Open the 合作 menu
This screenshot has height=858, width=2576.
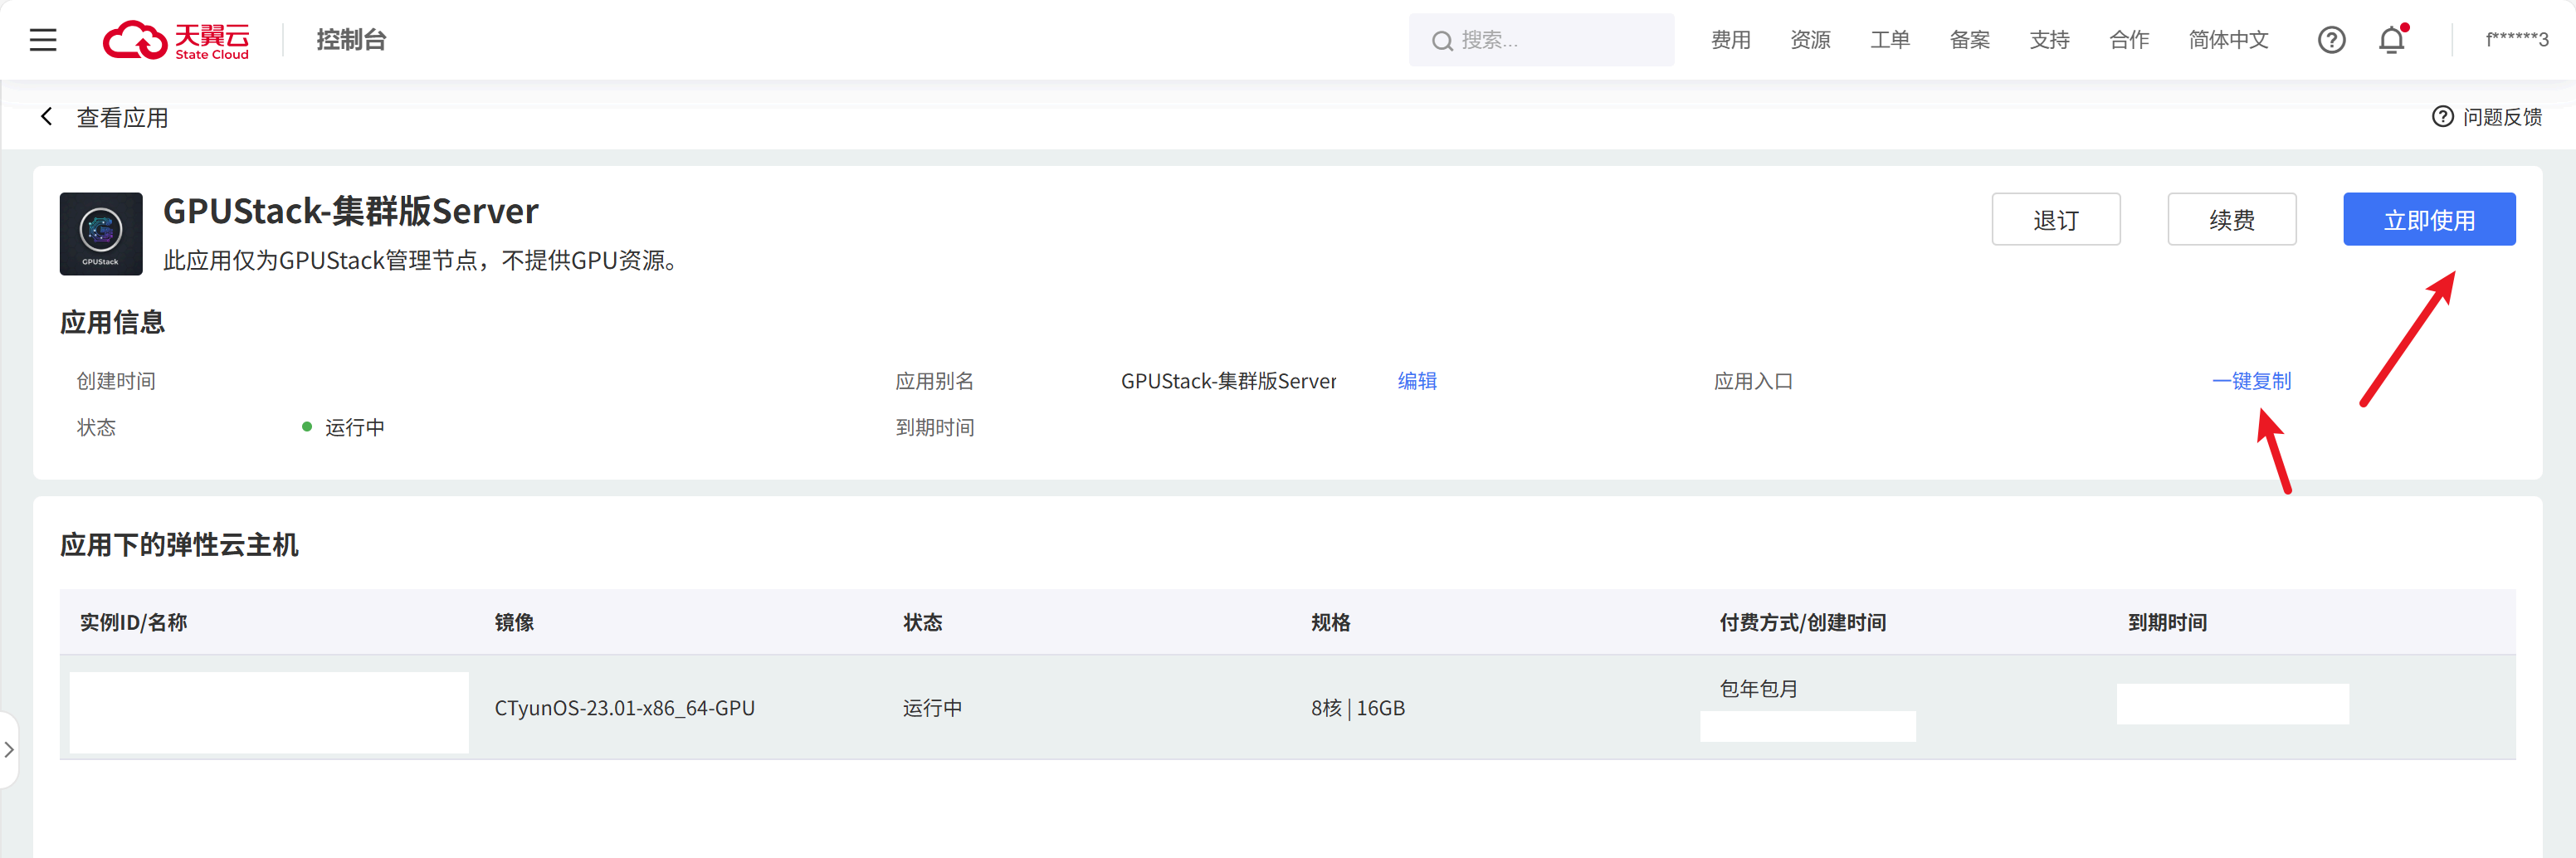point(2129,40)
